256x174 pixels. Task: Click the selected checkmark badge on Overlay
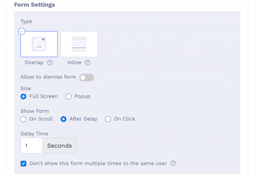[x=22, y=31]
